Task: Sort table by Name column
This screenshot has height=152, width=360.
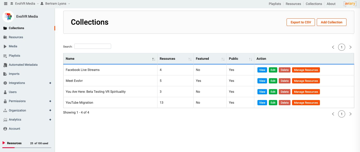Action: [x=110, y=59]
